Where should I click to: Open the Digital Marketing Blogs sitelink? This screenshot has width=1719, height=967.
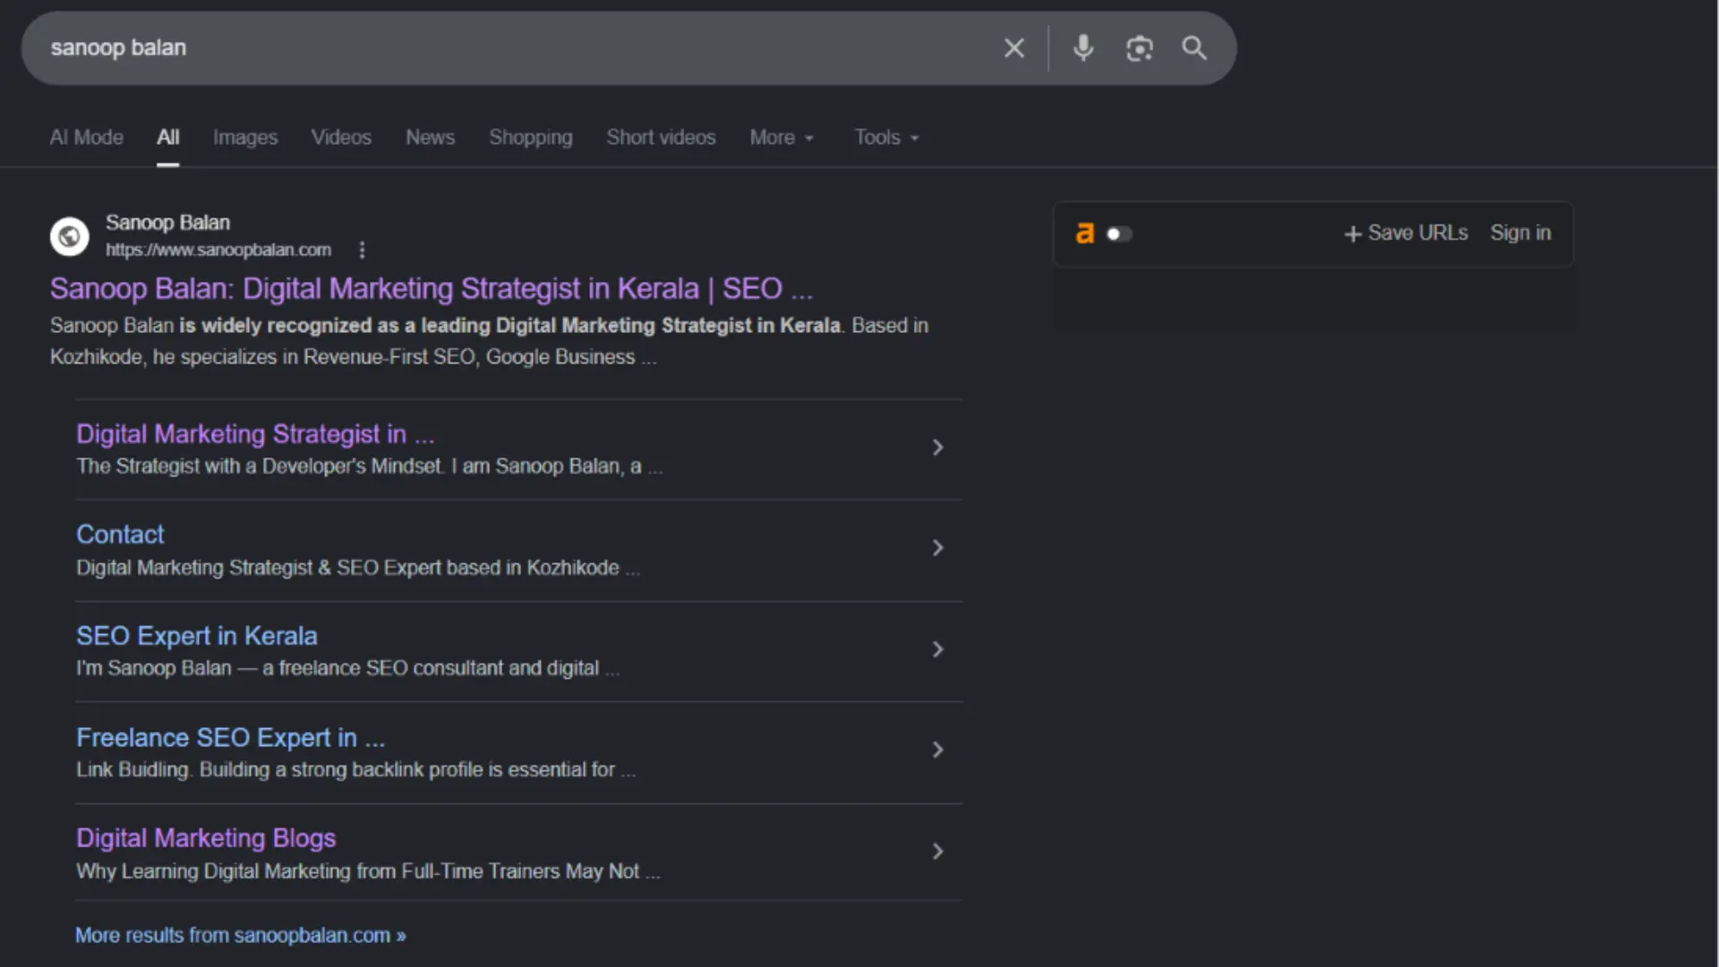pyautogui.click(x=206, y=839)
